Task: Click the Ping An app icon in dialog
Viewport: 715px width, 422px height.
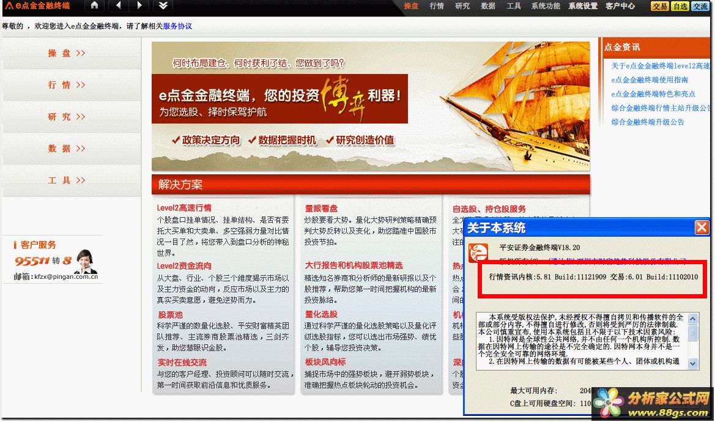Action: 478,253
